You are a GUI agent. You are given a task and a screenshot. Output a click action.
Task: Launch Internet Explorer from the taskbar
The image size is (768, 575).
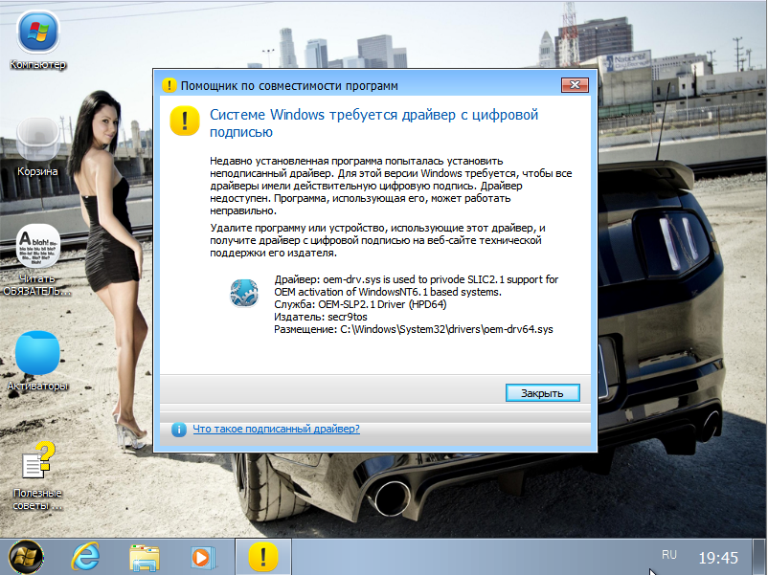coord(85,557)
